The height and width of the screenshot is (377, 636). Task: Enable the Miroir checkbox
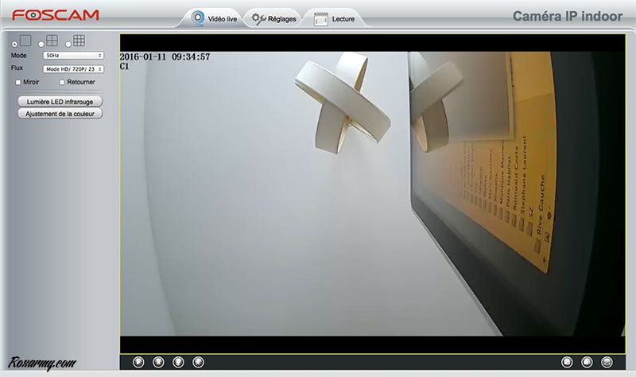click(19, 82)
